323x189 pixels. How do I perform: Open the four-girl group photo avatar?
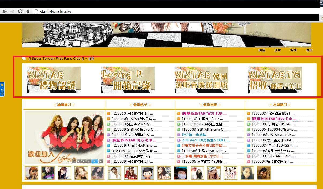231,173
